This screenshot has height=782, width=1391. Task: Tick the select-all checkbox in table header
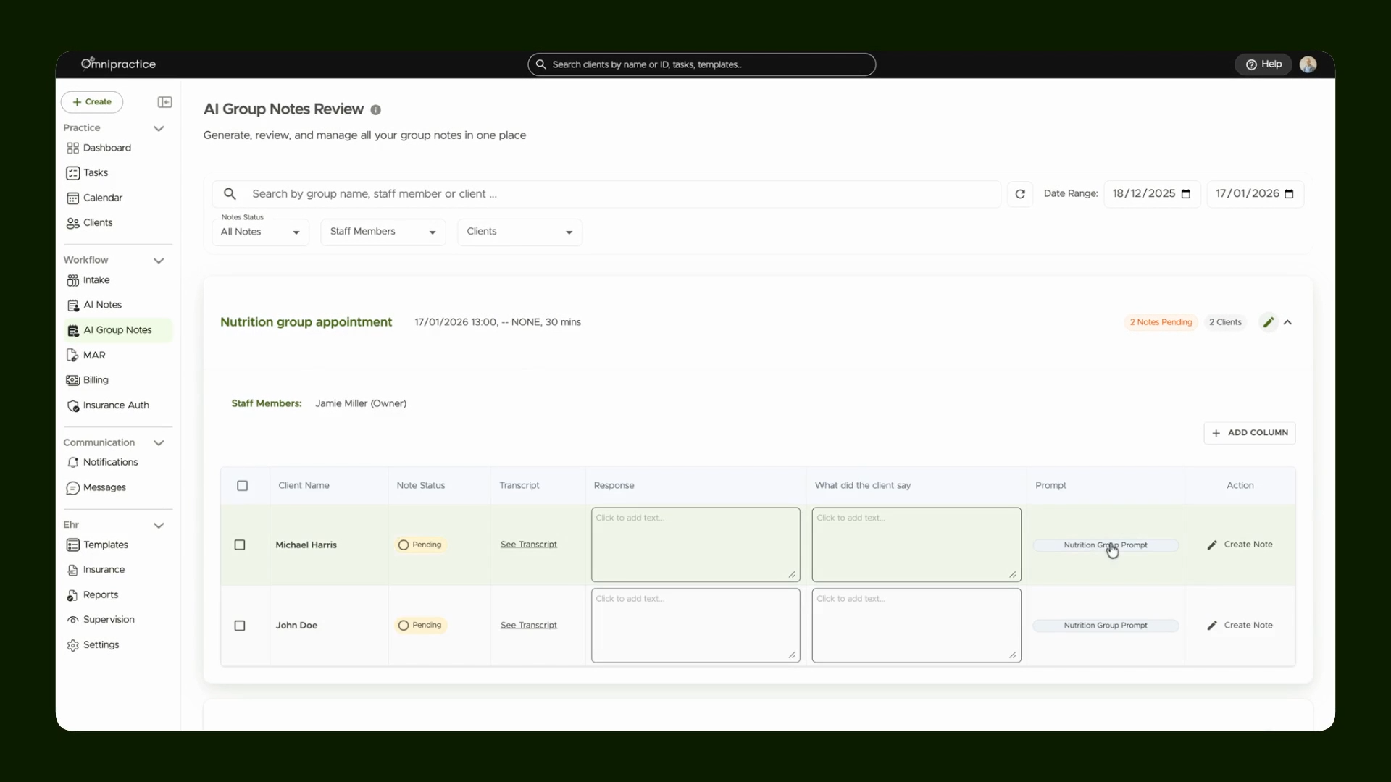point(243,486)
